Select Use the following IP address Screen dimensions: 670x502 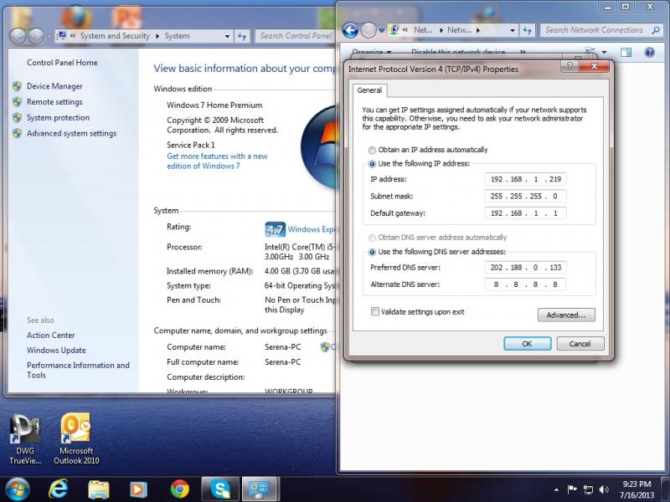(420, 163)
